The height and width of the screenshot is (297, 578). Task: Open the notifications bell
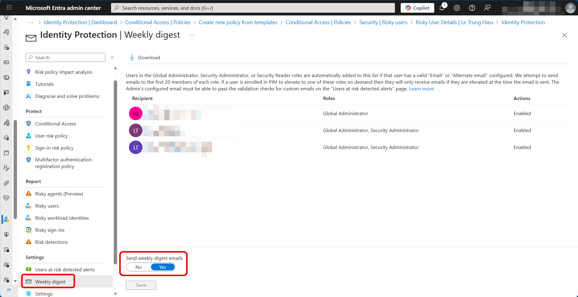[442, 8]
